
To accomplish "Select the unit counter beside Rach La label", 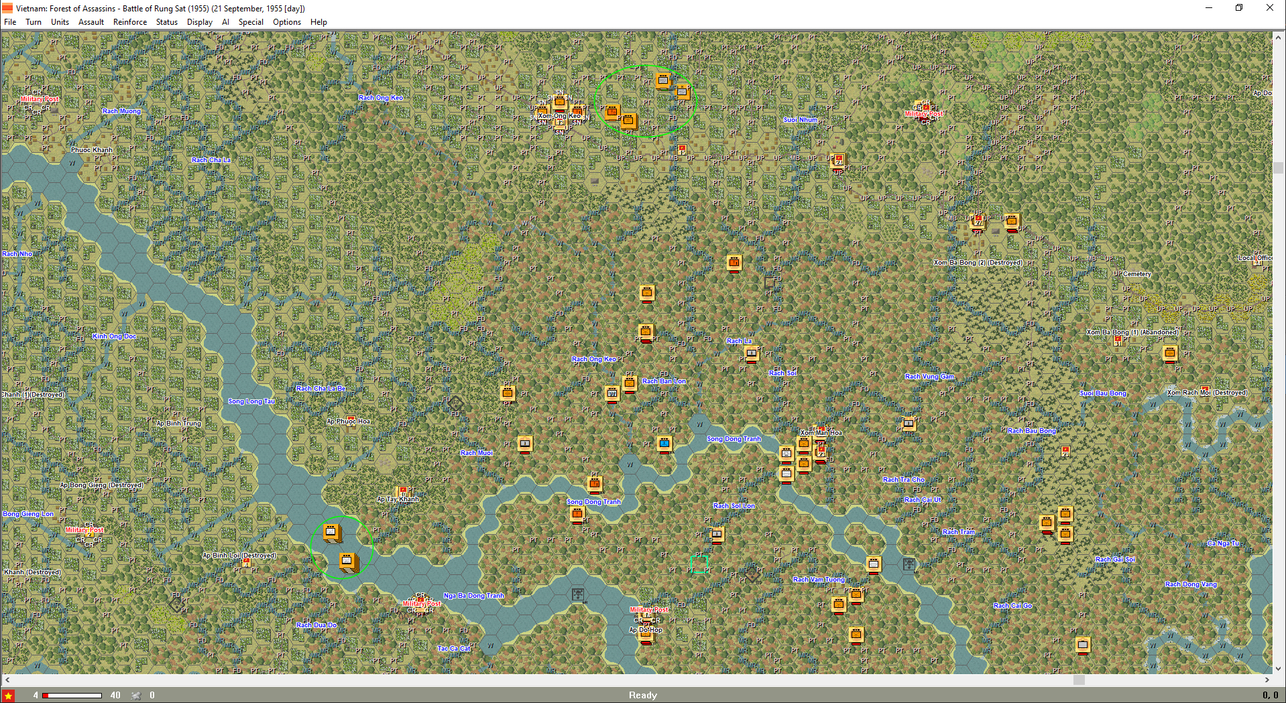I will (752, 353).
